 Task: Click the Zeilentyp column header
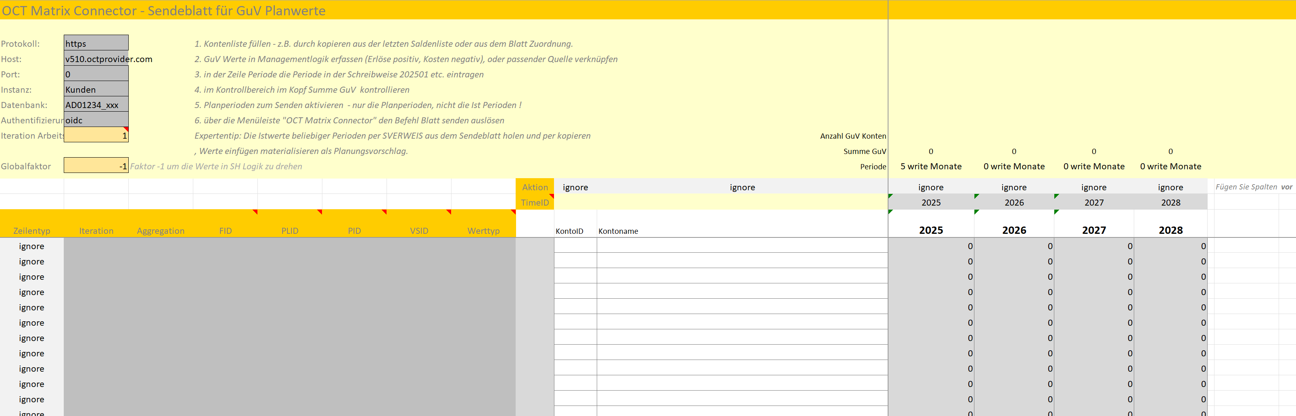(x=32, y=231)
